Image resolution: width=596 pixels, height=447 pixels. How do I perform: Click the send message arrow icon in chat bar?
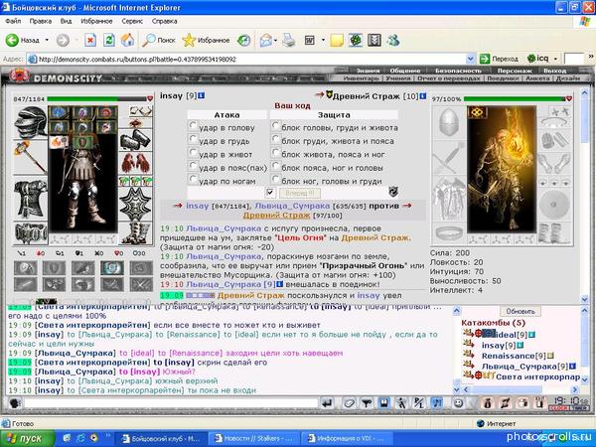327,403
